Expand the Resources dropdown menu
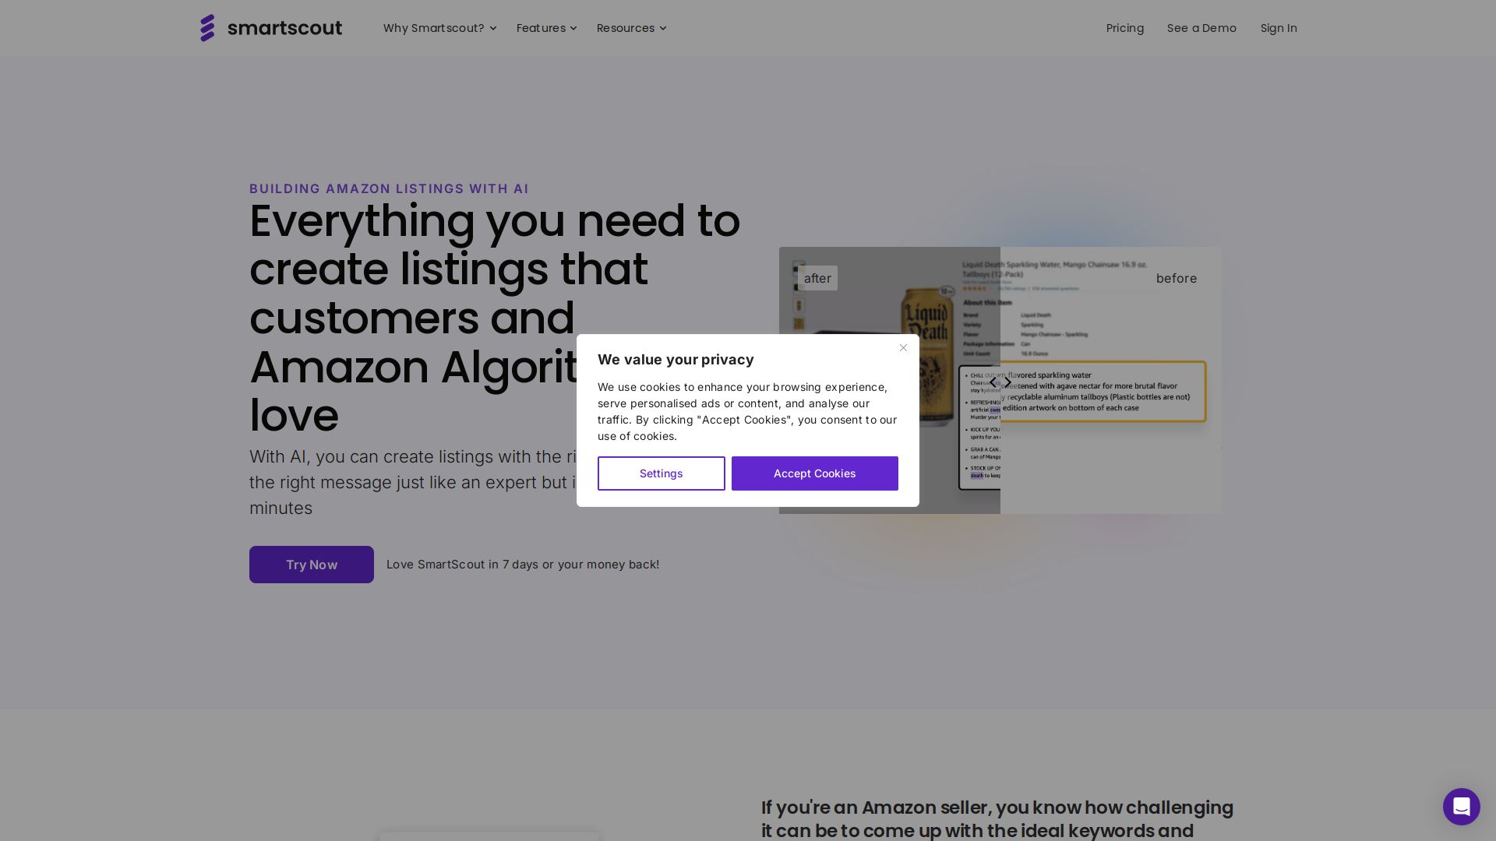This screenshot has height=841, width=1496. tap(631, 28)
